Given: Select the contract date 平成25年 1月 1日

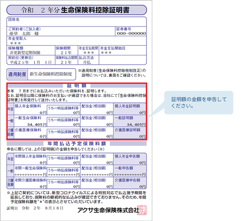Looking at the screenshot, I should click(31, 62).
